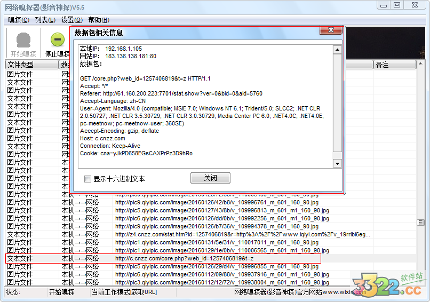Select row with z4.cnzz.com/stat.htm URL
Viewport: 430px width, 302px height.
[x=211, y=235]
